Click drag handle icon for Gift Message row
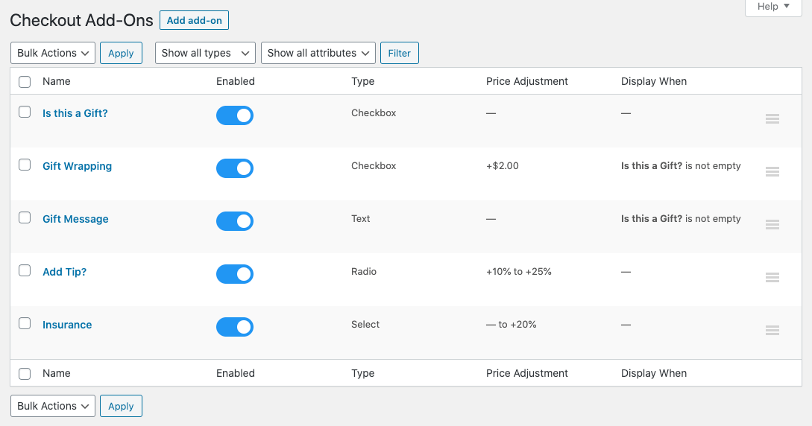This screenshot has height=426, width=812. [772, 224]
